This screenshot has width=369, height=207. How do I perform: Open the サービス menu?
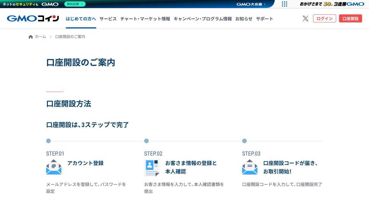coord(108,19)
